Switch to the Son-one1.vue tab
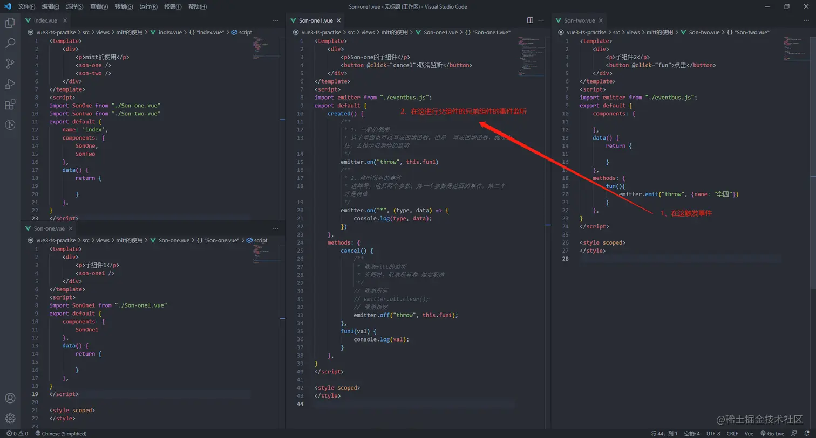Screen dimensions: 816x438 tap(316, 20)
